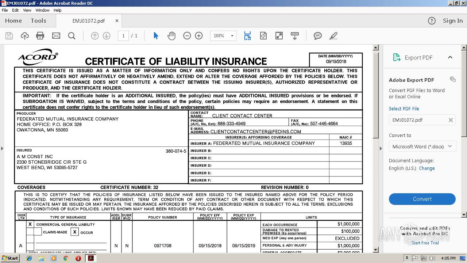467x263 pixels.
Task: Check the CLAIMS-MADE checkbox
Action: (x=38, y=232)
